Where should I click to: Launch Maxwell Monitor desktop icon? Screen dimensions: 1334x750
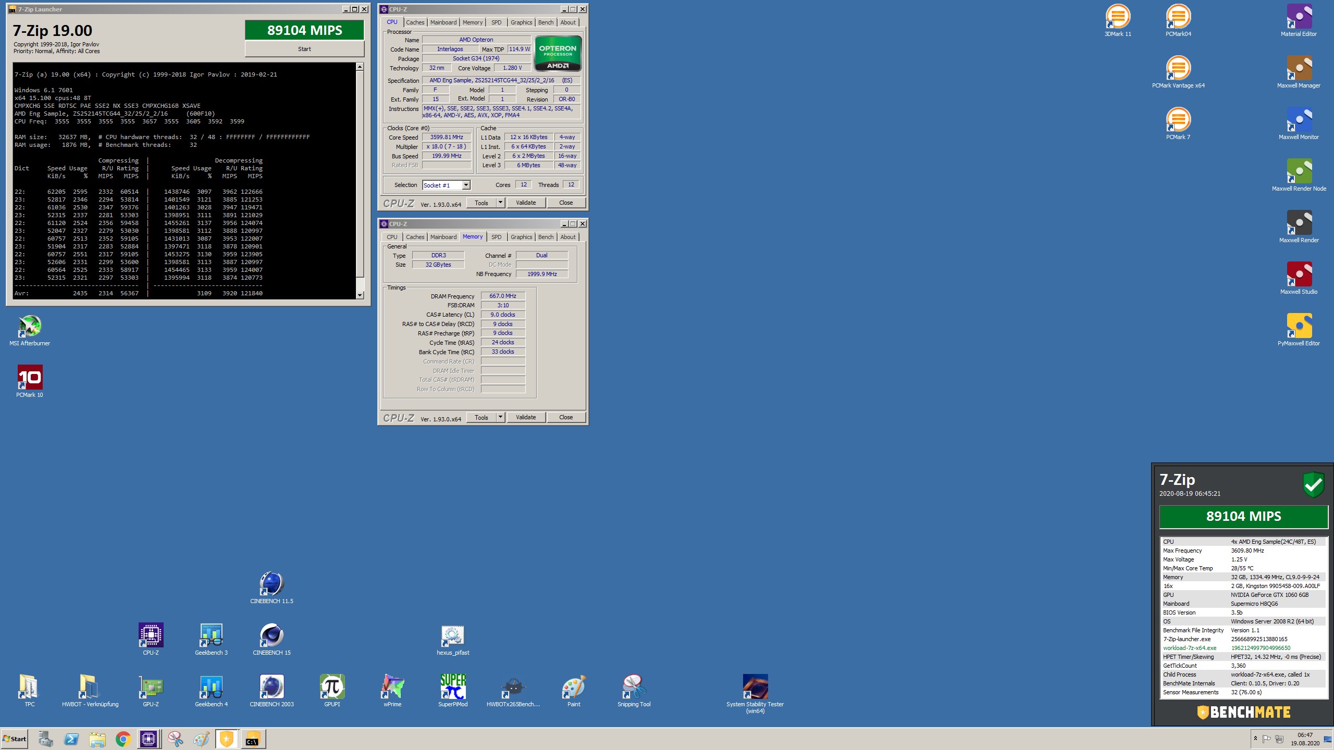coord(1299,124)
